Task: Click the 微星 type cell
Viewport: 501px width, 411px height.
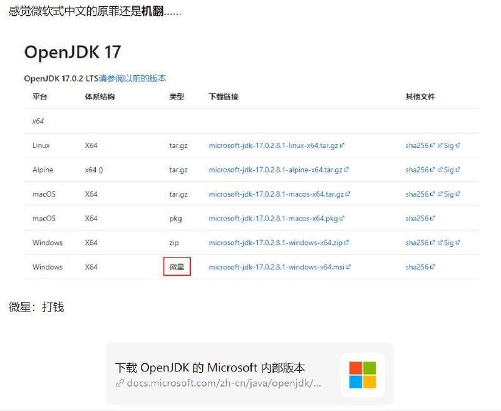Action: pos(177,266)
